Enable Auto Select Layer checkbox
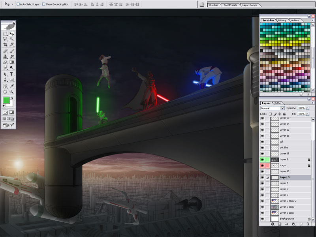 tap(18, 4)
